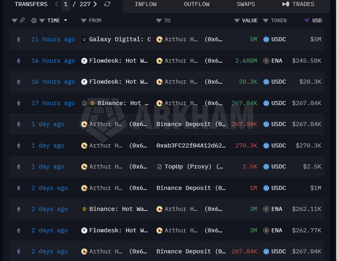
Task: Switch to the TRADES tab
Action: click(298, 4)
